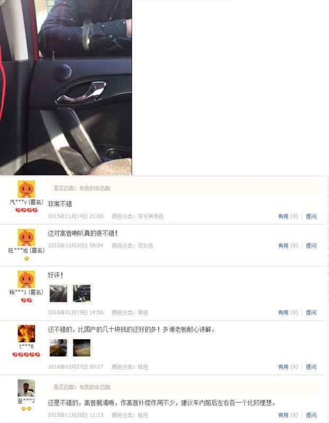Open first thumbnail in t***8's review
The width and height of the screenshot is (329, 423).
(58, 348)
